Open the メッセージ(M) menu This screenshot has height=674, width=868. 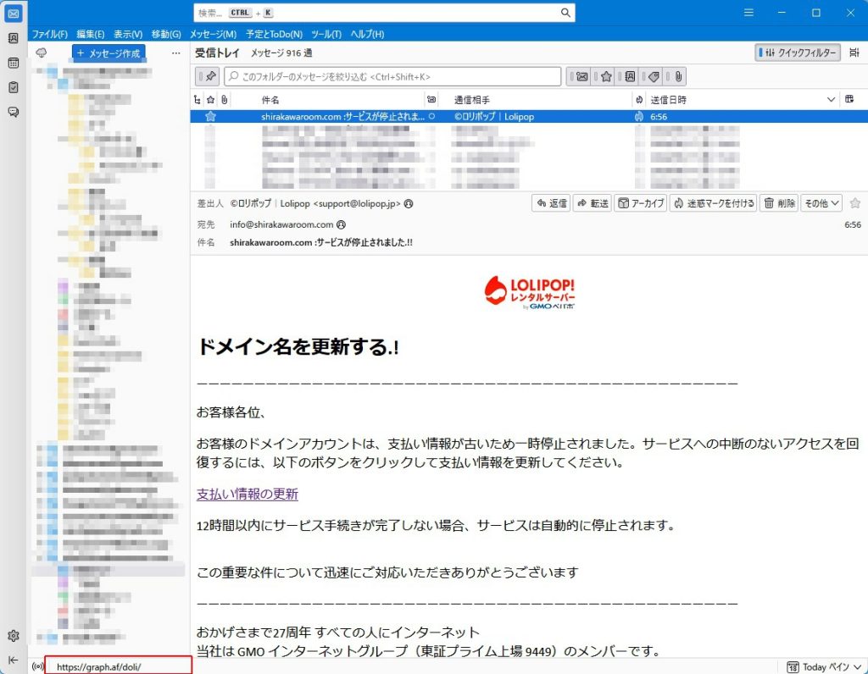213,34
